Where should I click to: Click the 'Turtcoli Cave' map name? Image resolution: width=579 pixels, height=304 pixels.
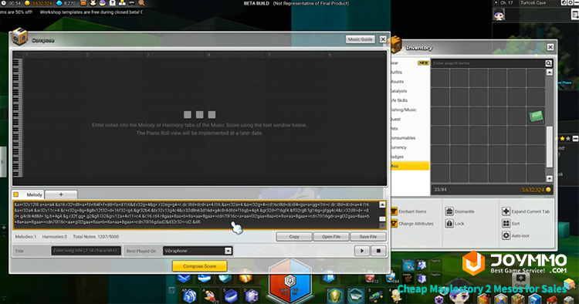(x=533, y=2)
